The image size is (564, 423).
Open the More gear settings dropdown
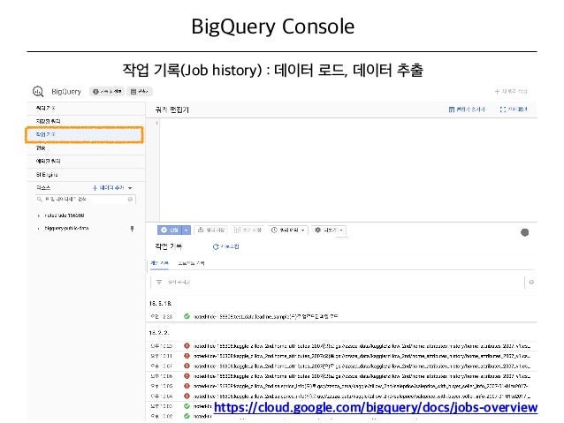329,230
